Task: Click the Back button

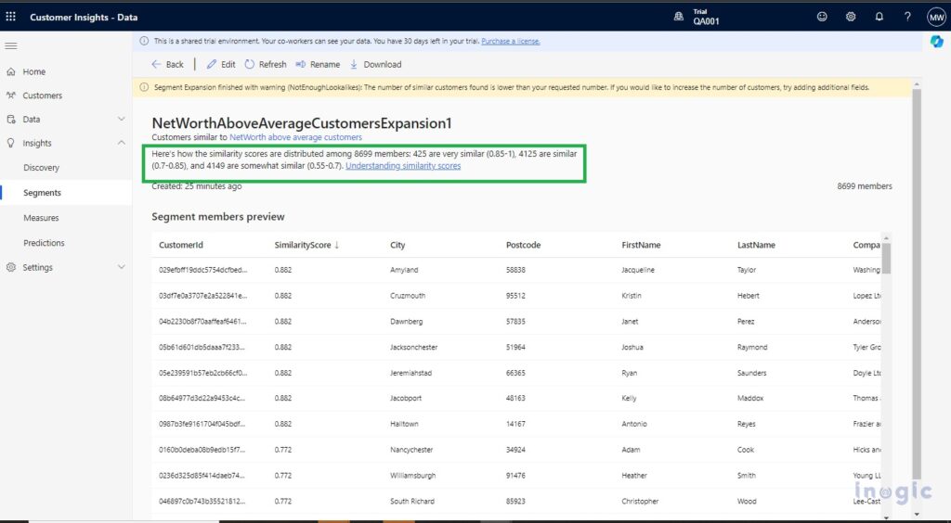Action: [x=167, y=65]
